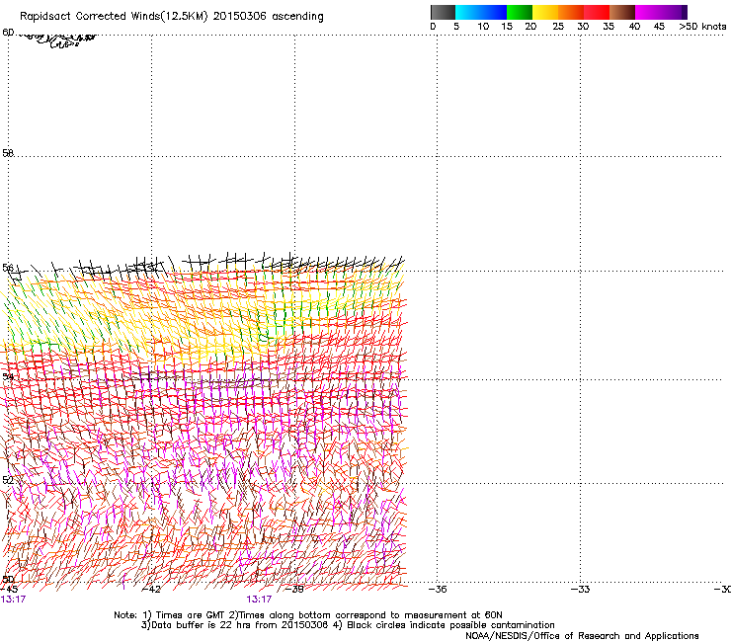Image resolution: width=731 pixels, height=642 pixels.
Task: Click the yellow 20-25 knots legend segment
Action: (545, 12)
